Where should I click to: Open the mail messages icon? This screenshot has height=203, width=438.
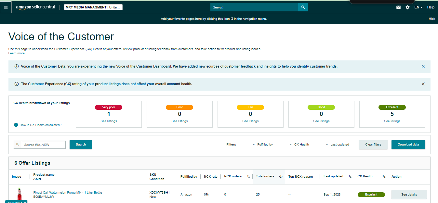[398, 7]
